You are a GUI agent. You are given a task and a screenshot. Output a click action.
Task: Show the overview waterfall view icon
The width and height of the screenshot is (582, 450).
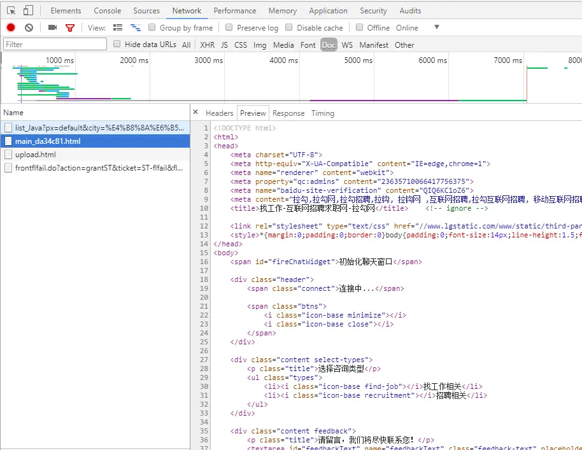tap(135, 27)
